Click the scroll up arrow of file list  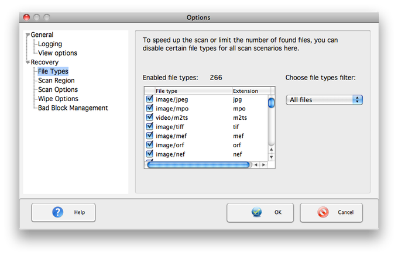click(272, 150)
